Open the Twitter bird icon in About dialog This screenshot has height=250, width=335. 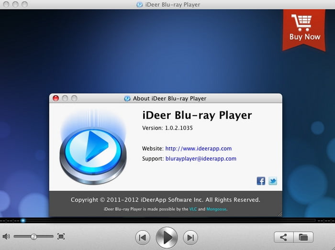click(x=273, y=181)
